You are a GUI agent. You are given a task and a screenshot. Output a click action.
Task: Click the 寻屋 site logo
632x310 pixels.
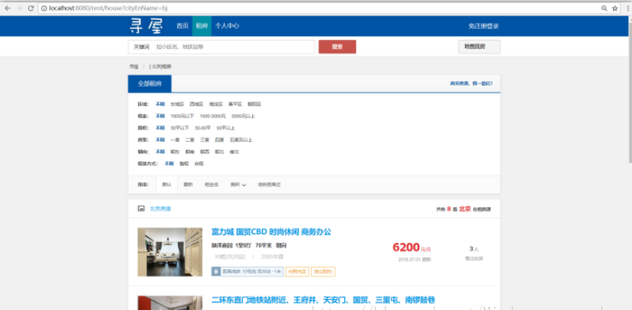[x=146, y=26]
